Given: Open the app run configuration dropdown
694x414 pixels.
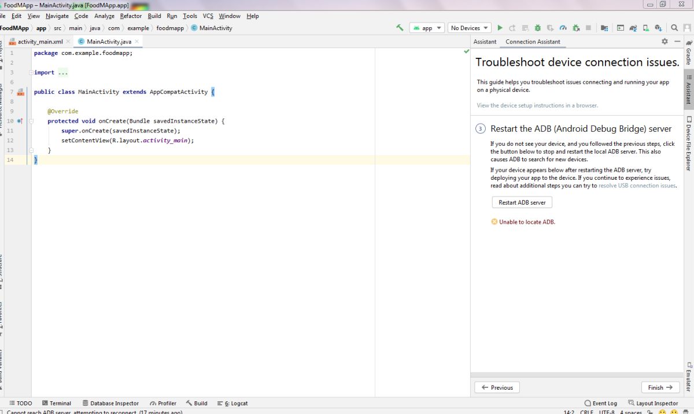Looking at the screenshot, I should coord(427,28).
